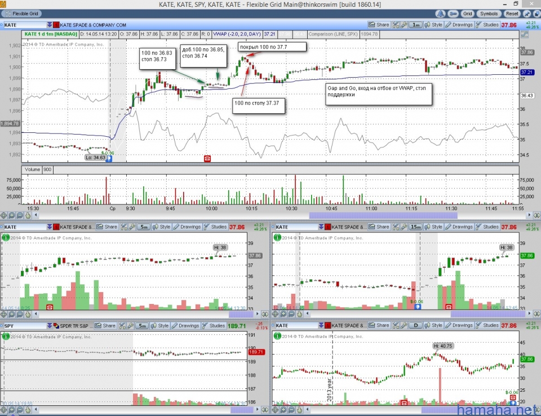The image size is (541, 416).
Task: Click the phone event icon on 5m KATE chart
Action: [x=50, y=307]
